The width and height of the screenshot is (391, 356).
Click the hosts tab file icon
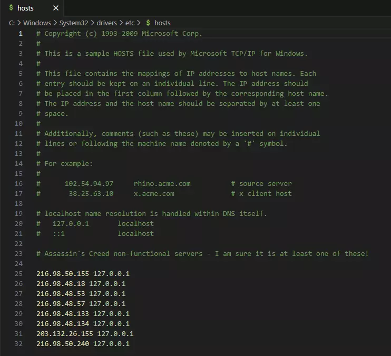pyautogui.click(x=11, y=8)
